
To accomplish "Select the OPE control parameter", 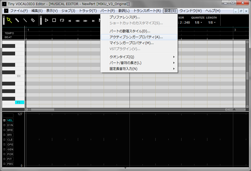I will point(10,144).
